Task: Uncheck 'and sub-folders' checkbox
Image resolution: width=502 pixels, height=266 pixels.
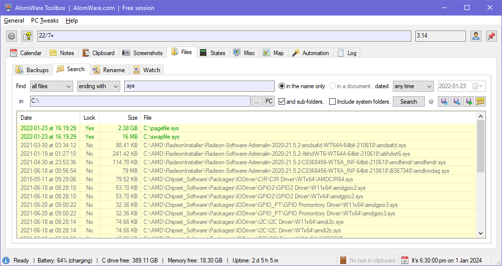Action: [282, 102]
